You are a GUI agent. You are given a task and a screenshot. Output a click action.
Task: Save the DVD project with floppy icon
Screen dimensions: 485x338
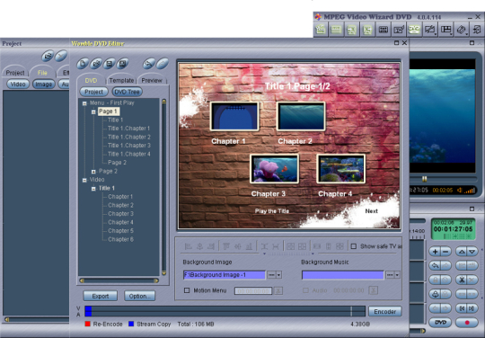[x=110, y=64]
